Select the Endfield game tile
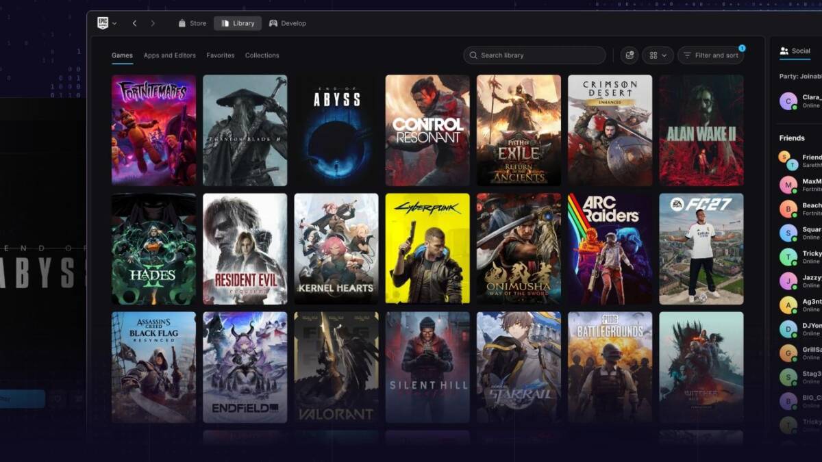Viewport: 822px width, 462px height. 245,368
